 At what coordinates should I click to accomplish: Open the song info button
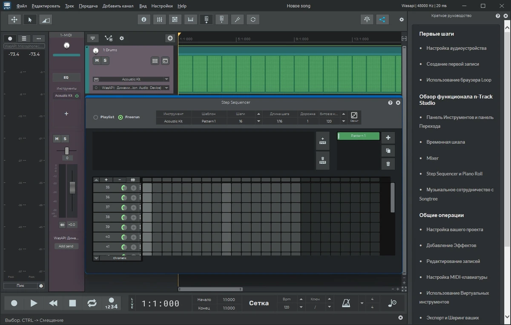(144, 20)
